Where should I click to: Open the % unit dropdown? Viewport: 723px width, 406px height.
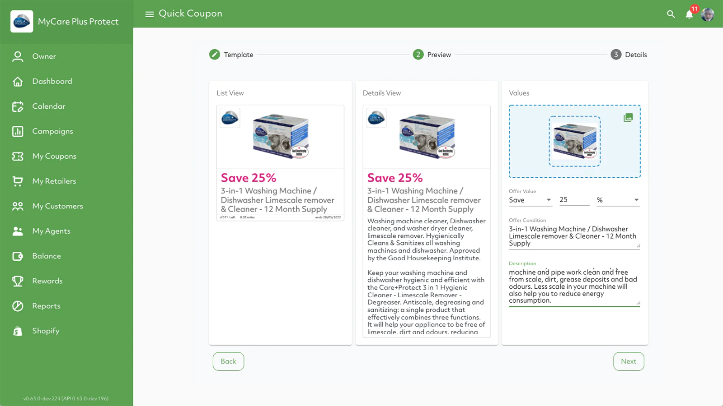click(x=618, y=200)
